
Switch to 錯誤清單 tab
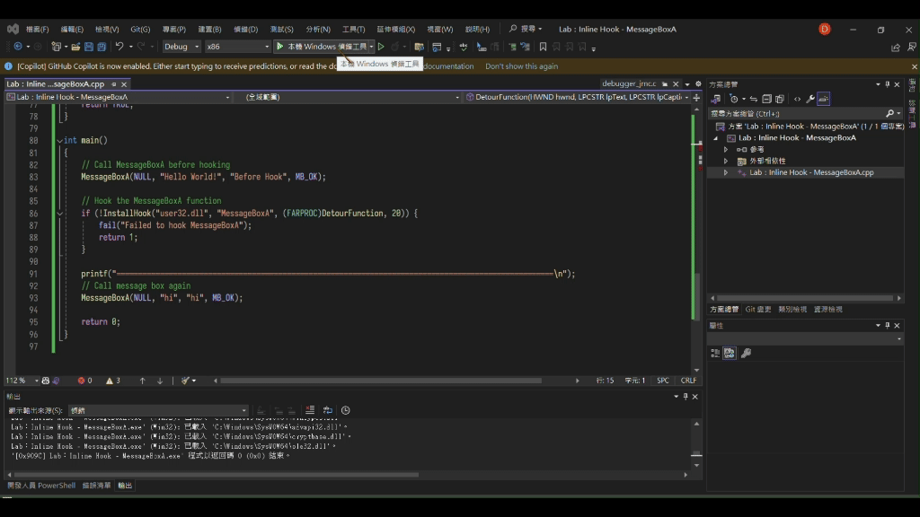[96, 486]
